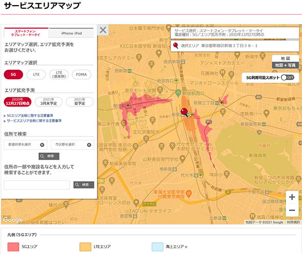Select the 5G area map option
The height and width of the screenshot is (254, 302).
[x=13, y=74]
